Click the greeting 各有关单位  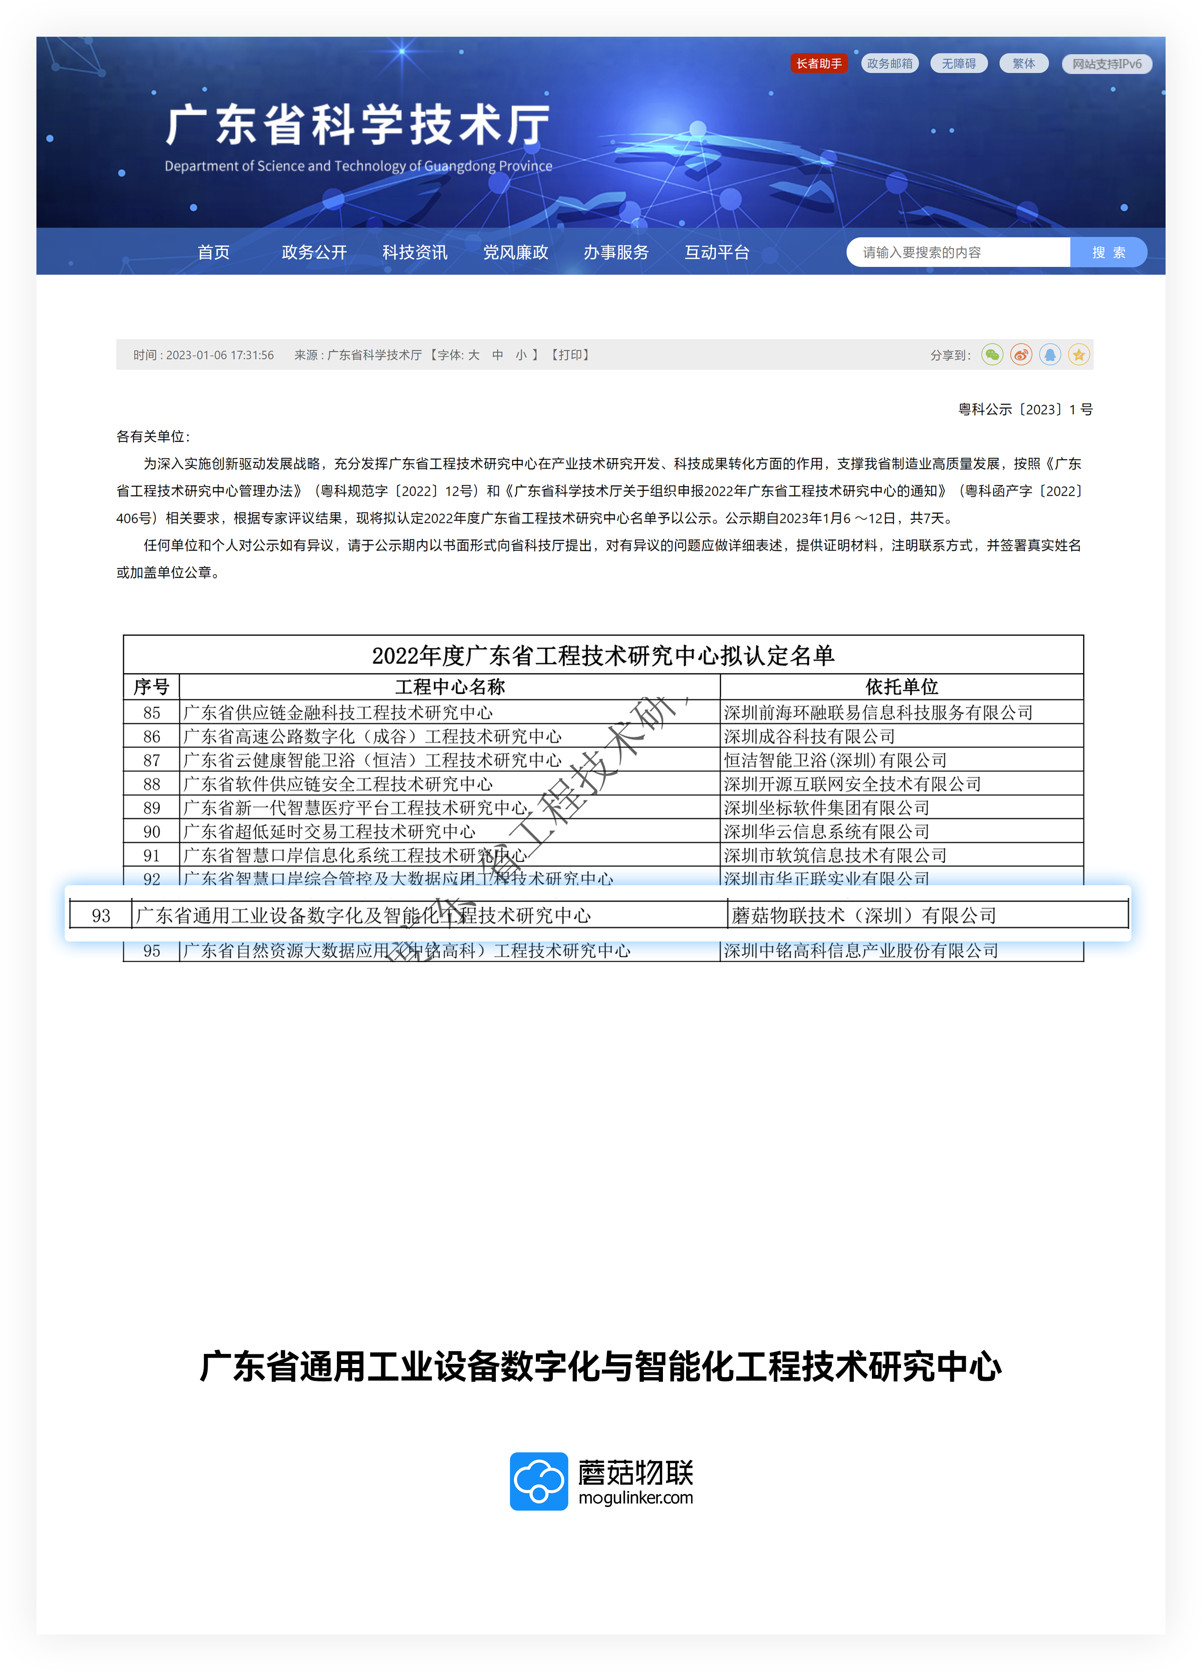(153, 437)
